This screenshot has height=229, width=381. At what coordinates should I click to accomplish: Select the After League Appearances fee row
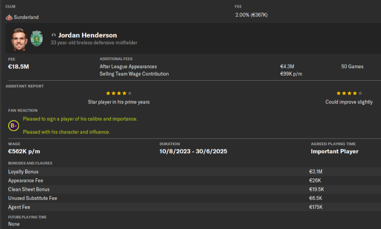[x=128, y=67]
